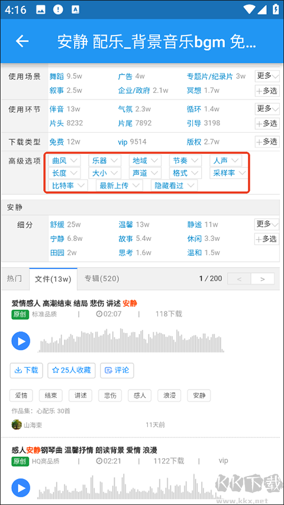
Task: Open the 曲风 dropdown
Action: tap(64, 160)
